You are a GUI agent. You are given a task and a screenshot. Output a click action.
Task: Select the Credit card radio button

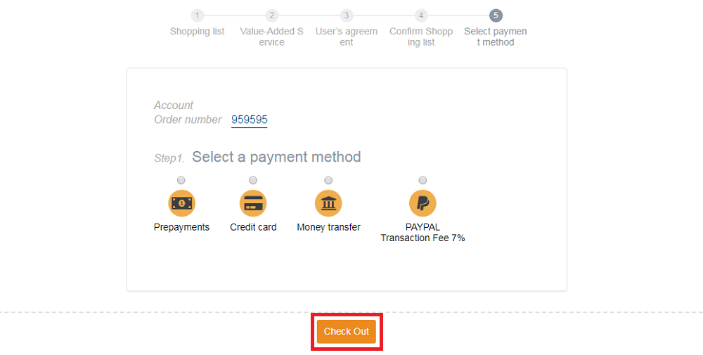point(253,180)
